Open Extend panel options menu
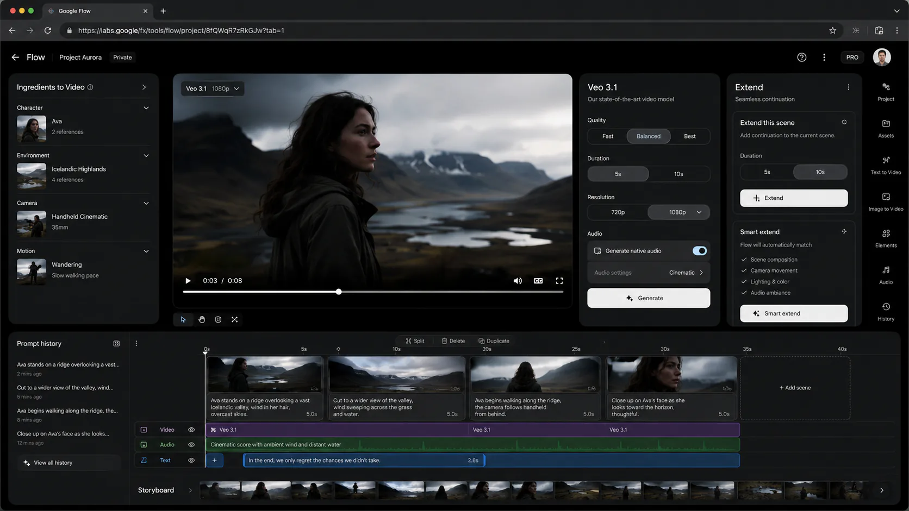The height and width of the screenshot is (511, 909). pyautogui.click(x=848, y=87)
